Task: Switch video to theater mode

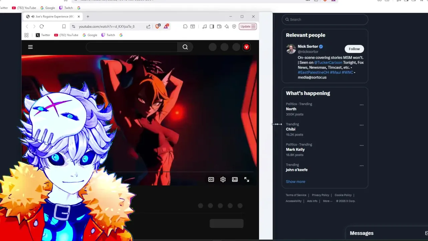Action: [x=235, y=180]
